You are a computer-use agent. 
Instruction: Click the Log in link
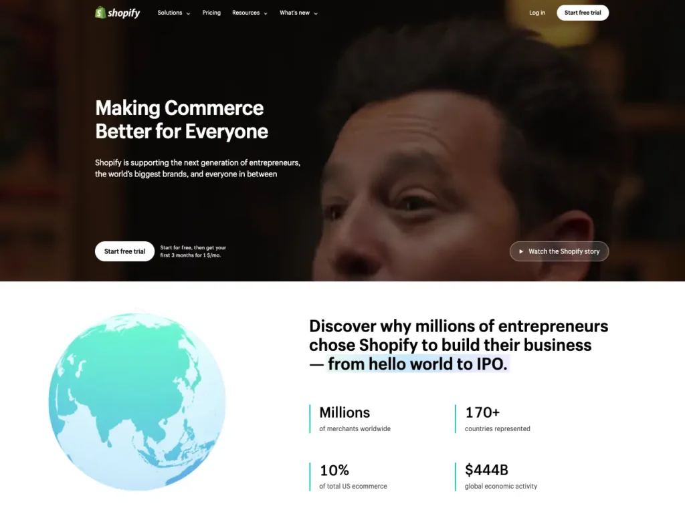coord(537,13)
